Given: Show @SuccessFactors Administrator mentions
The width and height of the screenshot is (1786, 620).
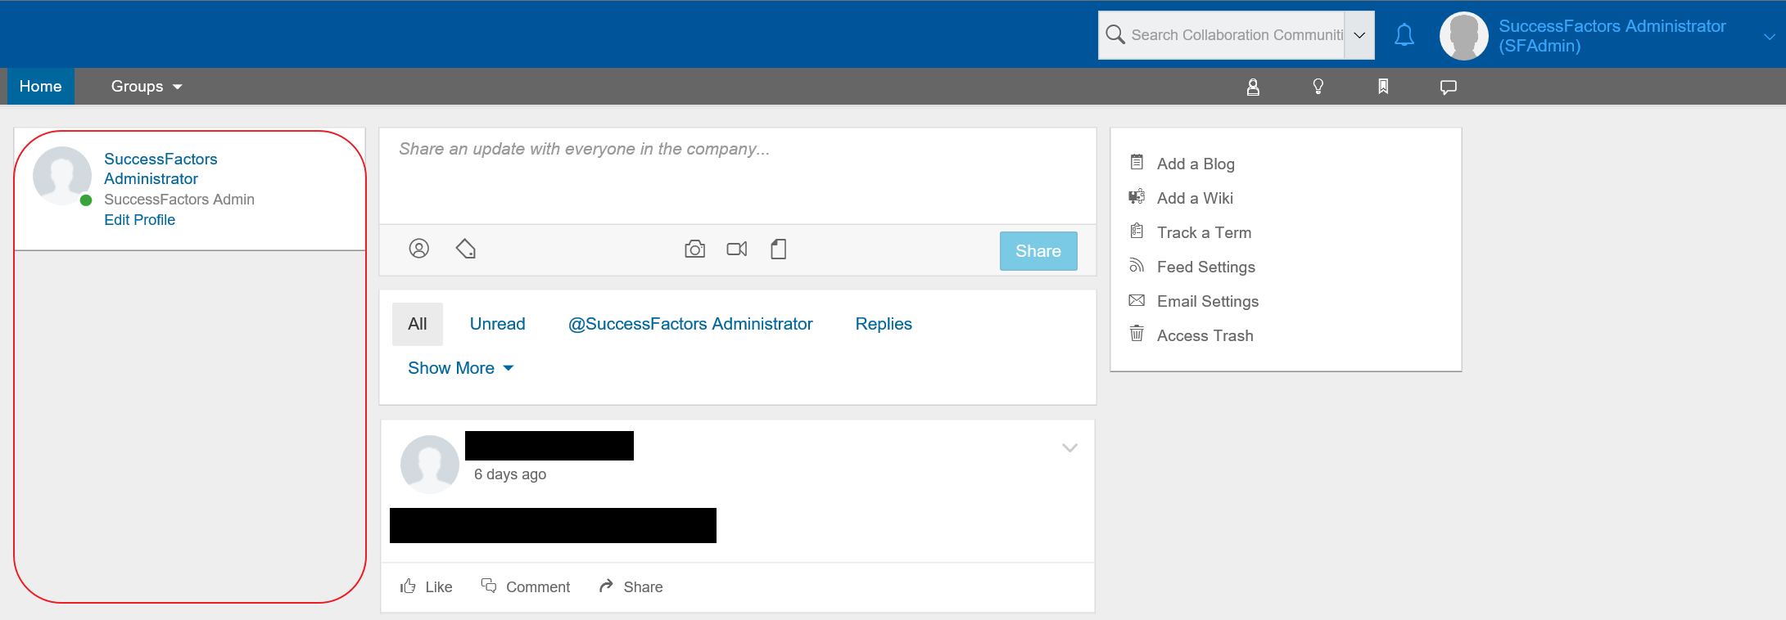Looking at the screenshot, I should 690,324.
